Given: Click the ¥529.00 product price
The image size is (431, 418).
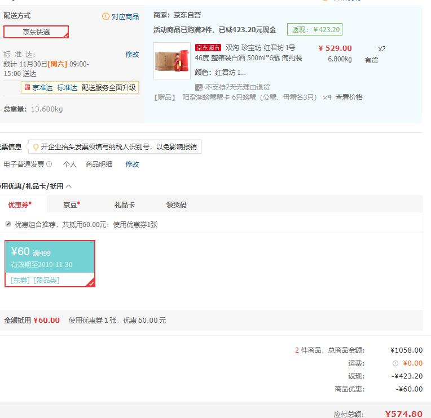Looking at the screenshot, I should pyautogui.click(x=335, y=48).
